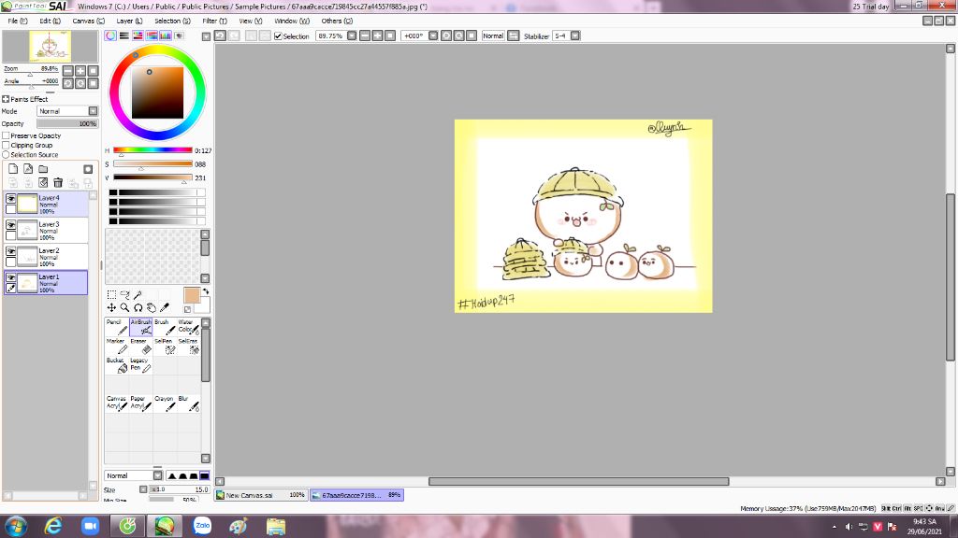Image resolution: width=958 pixels, height=538 pixels.
Task: Open the rotation angle dropdown showing +000°
Action: point(433,36)
